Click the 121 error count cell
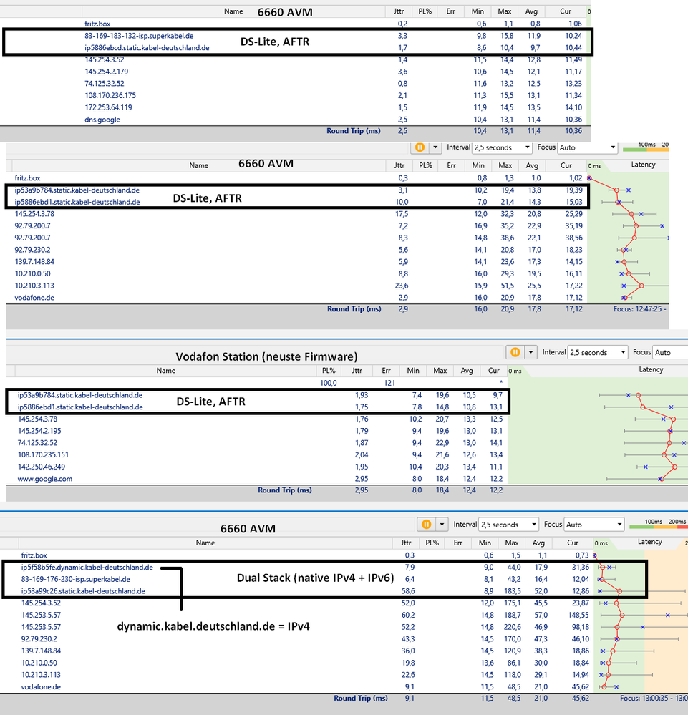Screen dimensions: 688x715 click(389, 383)
